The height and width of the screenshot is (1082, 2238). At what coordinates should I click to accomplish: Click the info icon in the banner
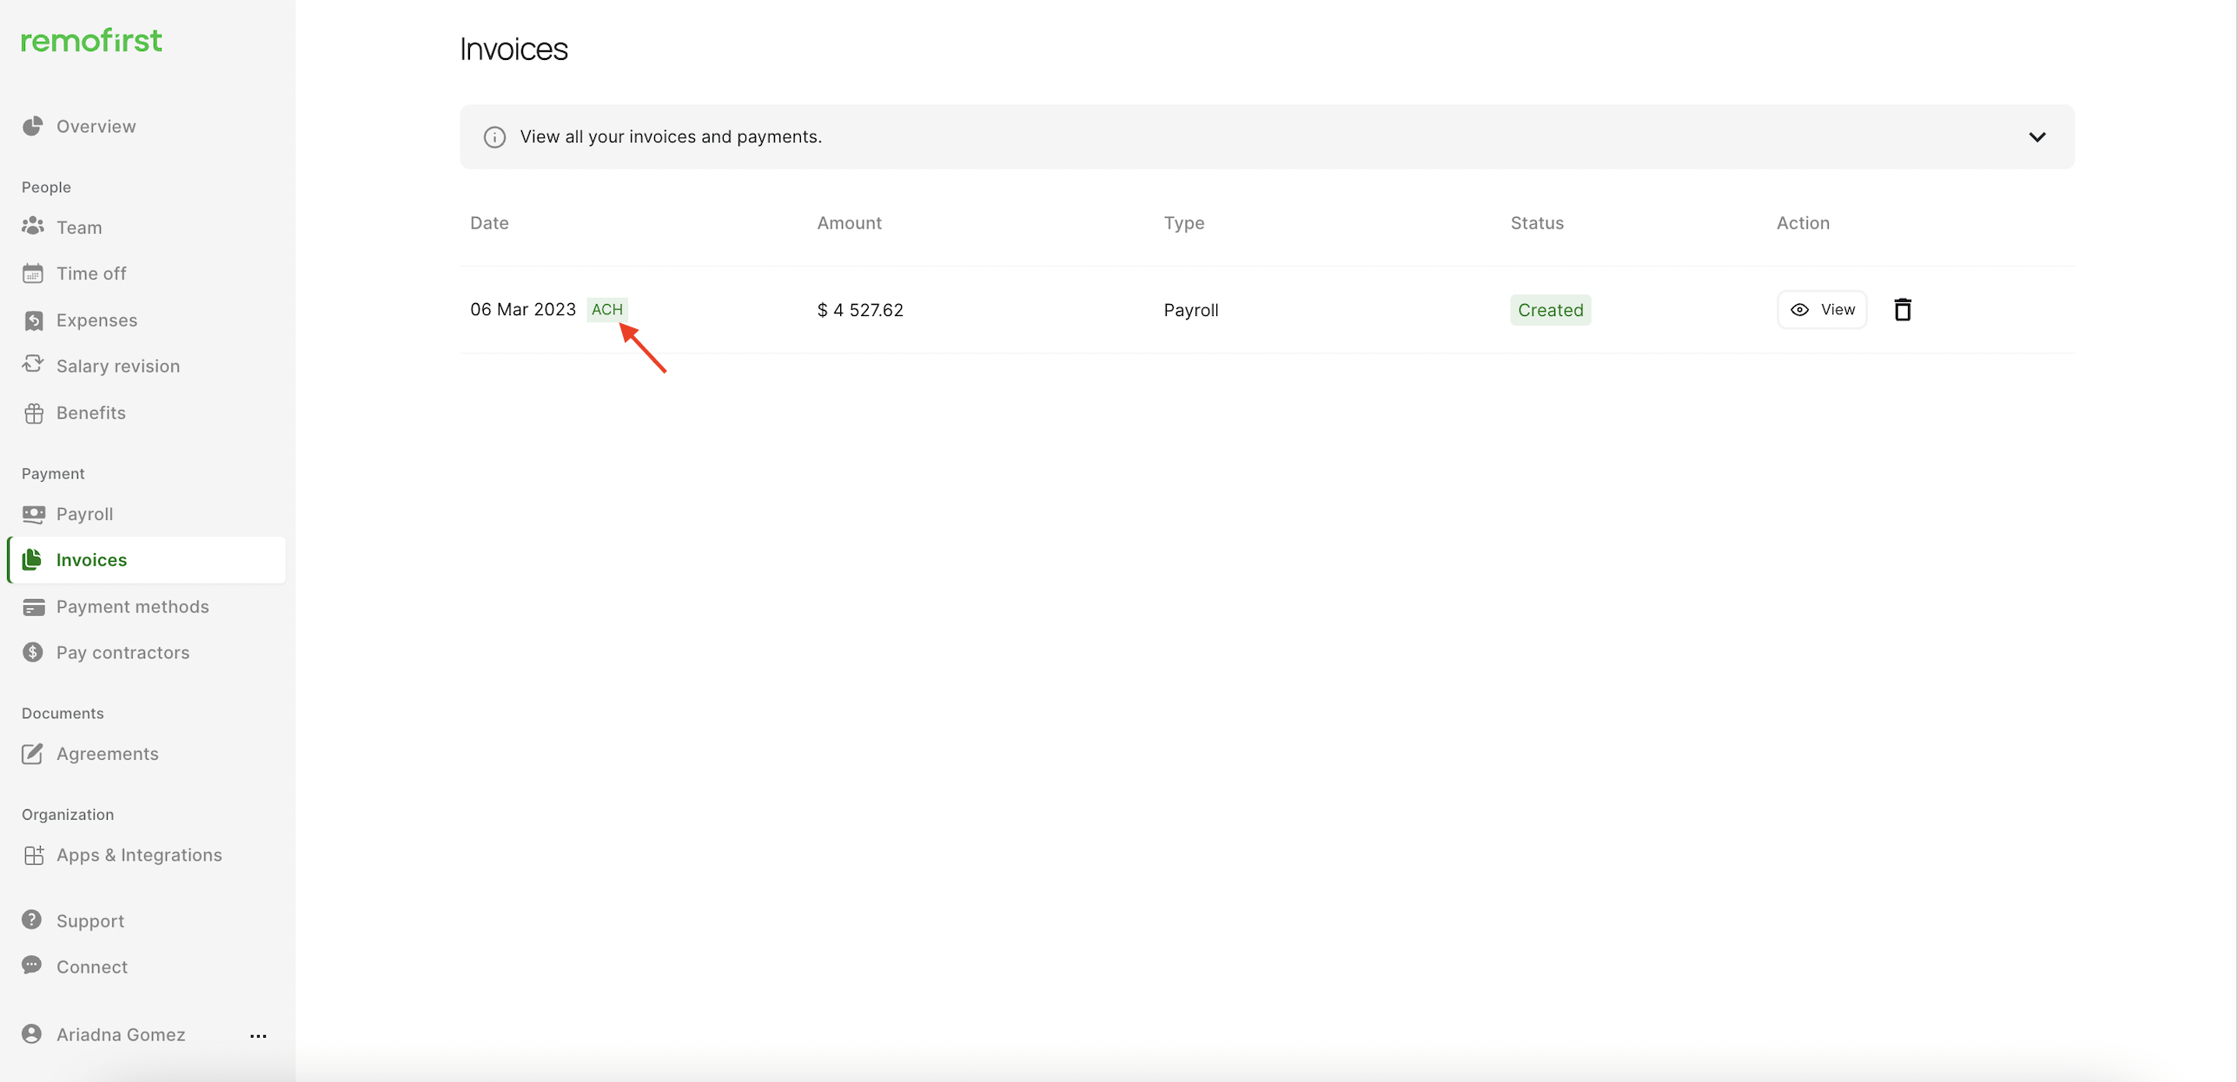(494, 137)
